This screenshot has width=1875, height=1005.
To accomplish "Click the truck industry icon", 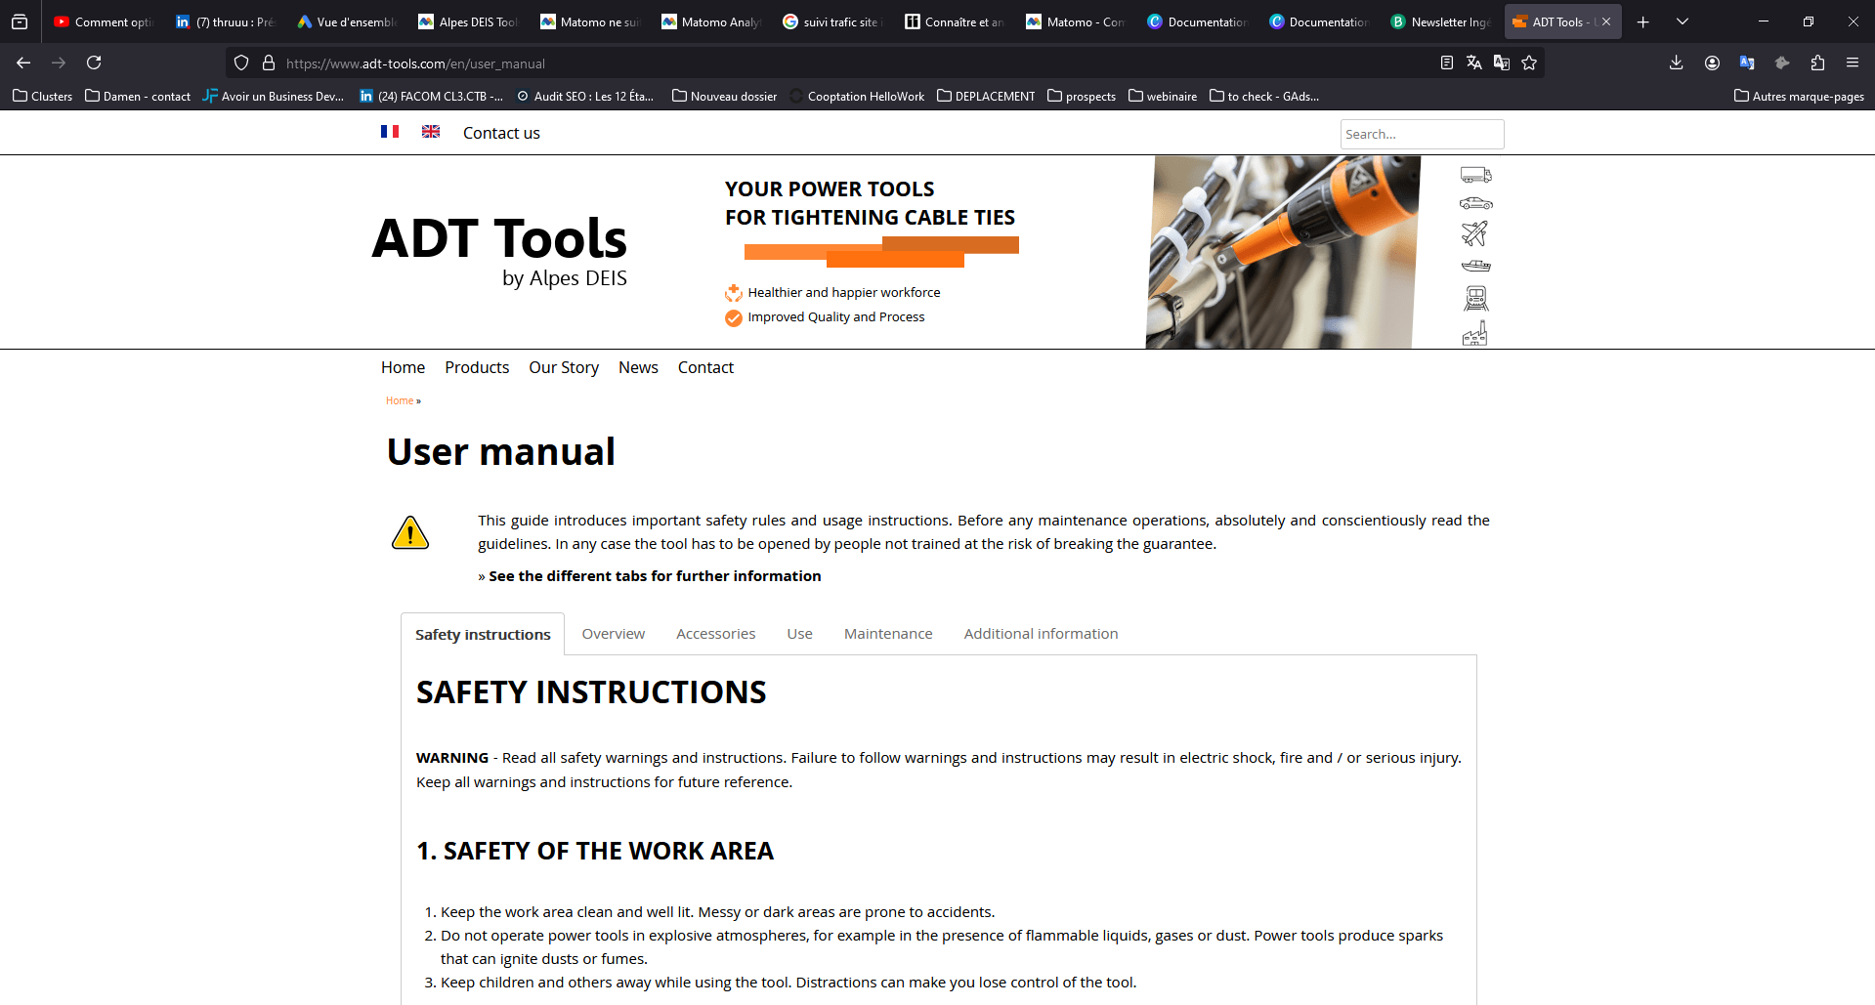I will 1475,175.
